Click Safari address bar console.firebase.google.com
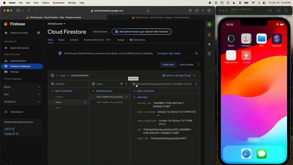 click(107, 11)
